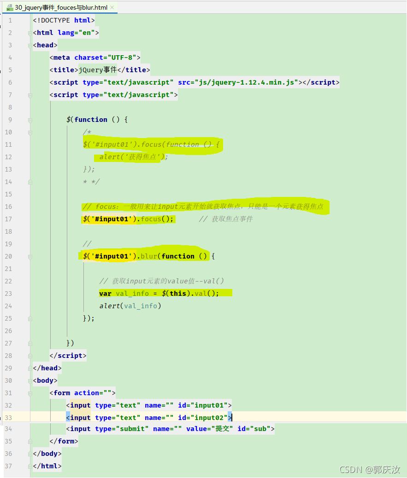This screenshot has height=478, width=407.
Task: Collapse the html tag fold on line 2
Action: [30, 33]
